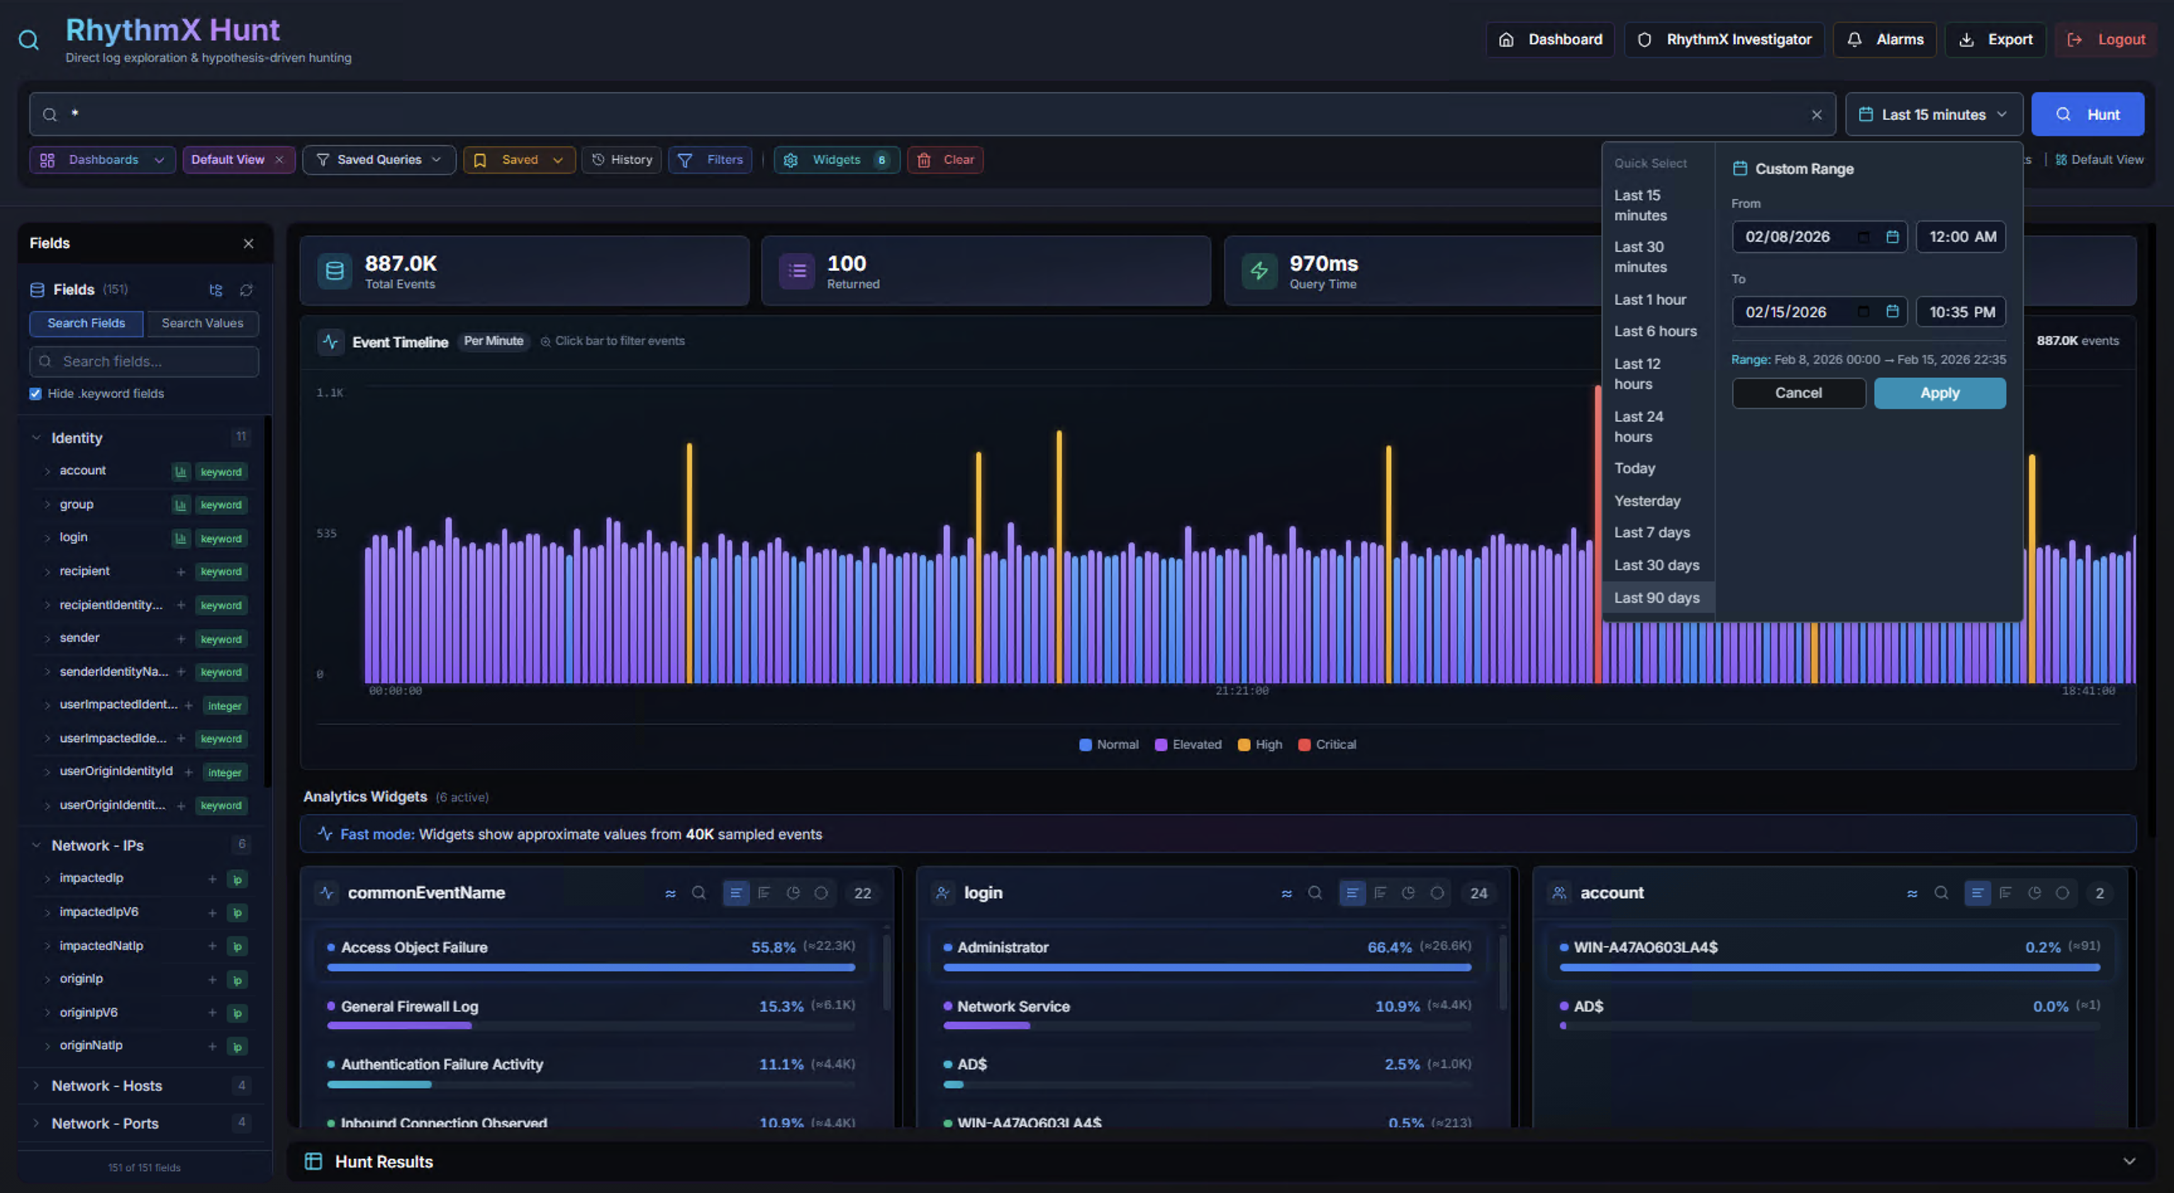The width and height of the screenshot is (2174, 1193).
Task: Click approximate toggle icon in account widget
Action: pyautogui.click(x=1912, y=893)
